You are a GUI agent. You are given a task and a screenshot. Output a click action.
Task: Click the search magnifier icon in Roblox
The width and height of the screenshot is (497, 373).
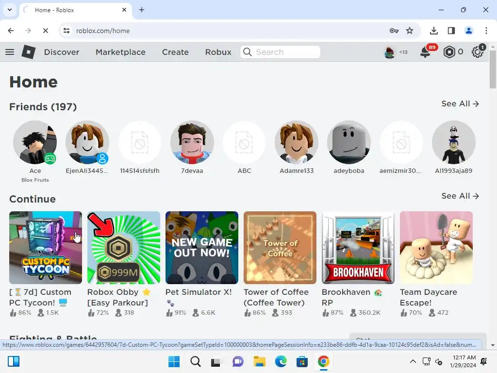[248, 52]
